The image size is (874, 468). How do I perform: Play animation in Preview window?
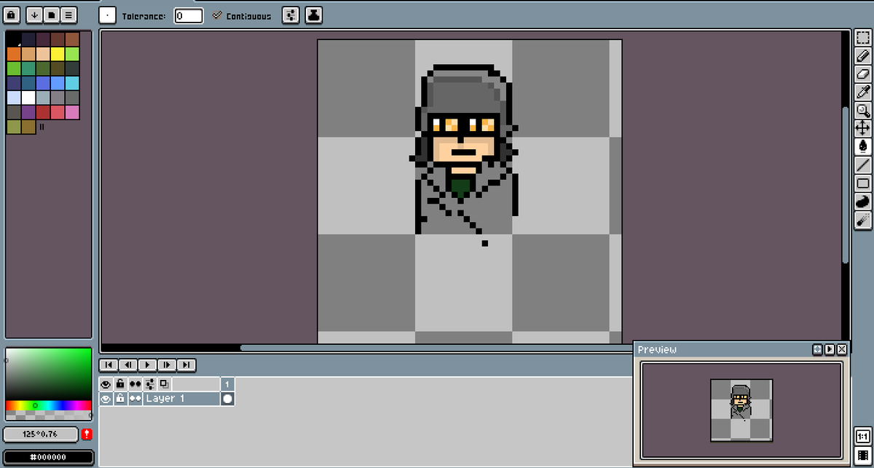(830, 349)
